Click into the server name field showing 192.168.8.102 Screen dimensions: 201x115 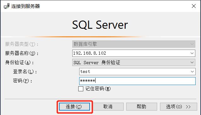134,53
